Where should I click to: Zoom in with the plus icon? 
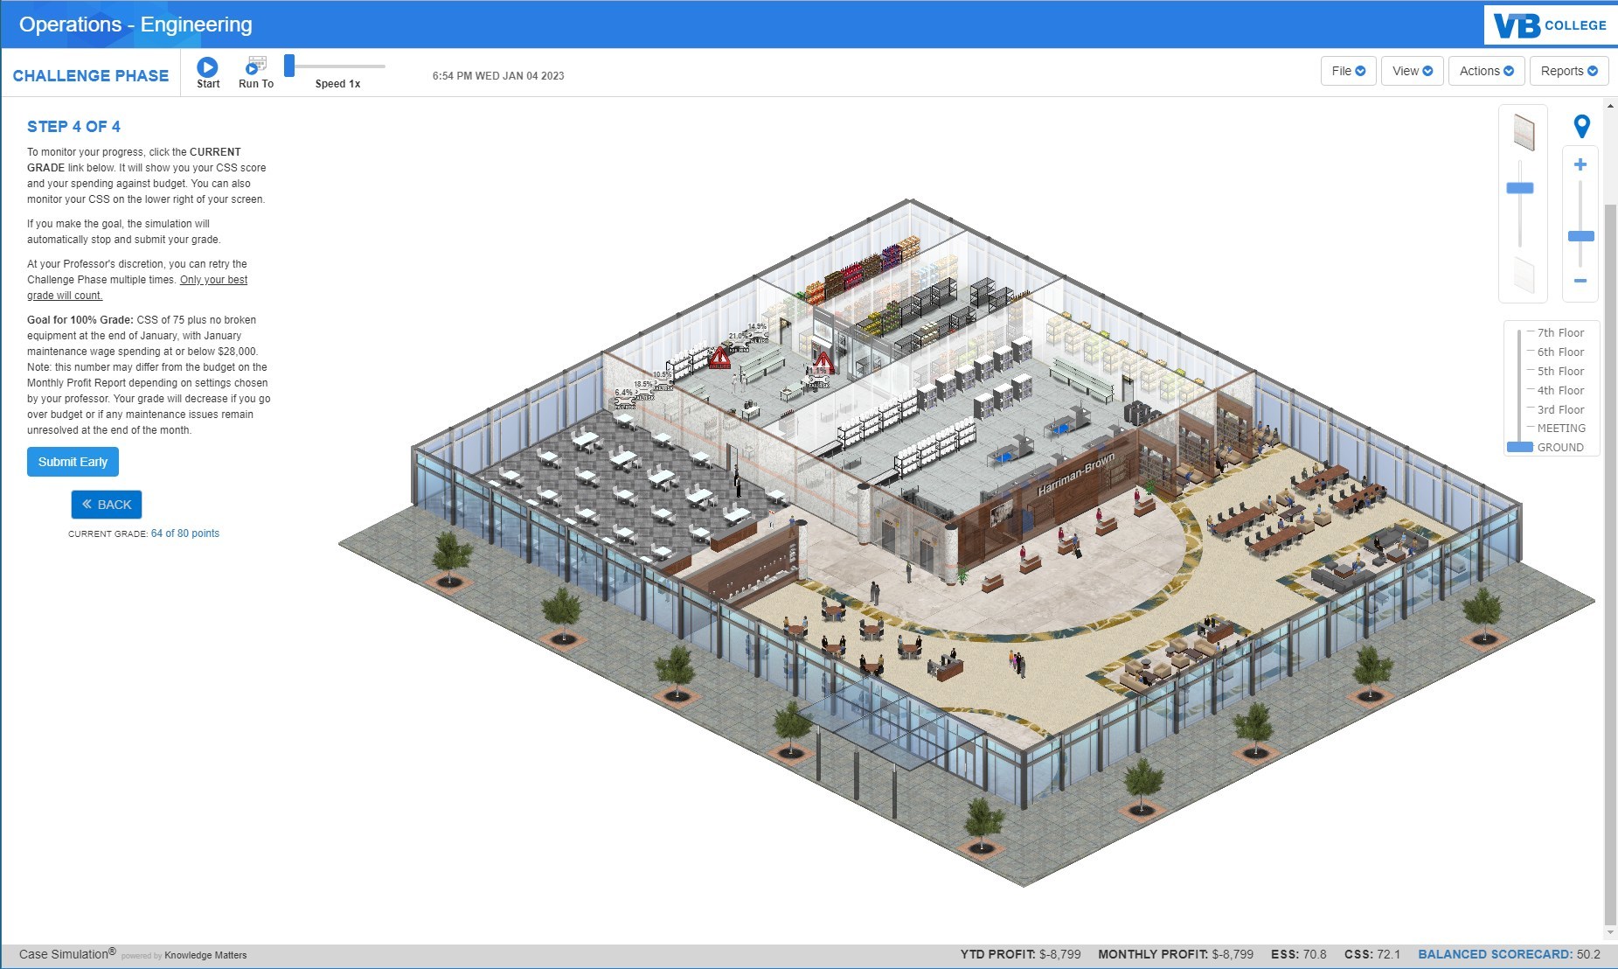point(1580,163)
